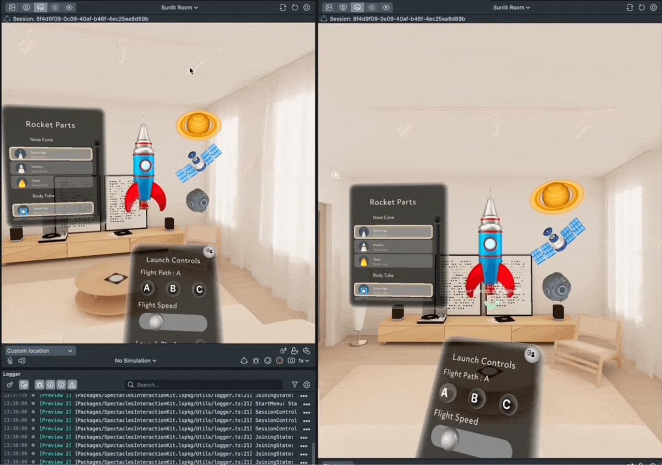Click Flight Speed slider knob in left preview

(x=156, y=322)
